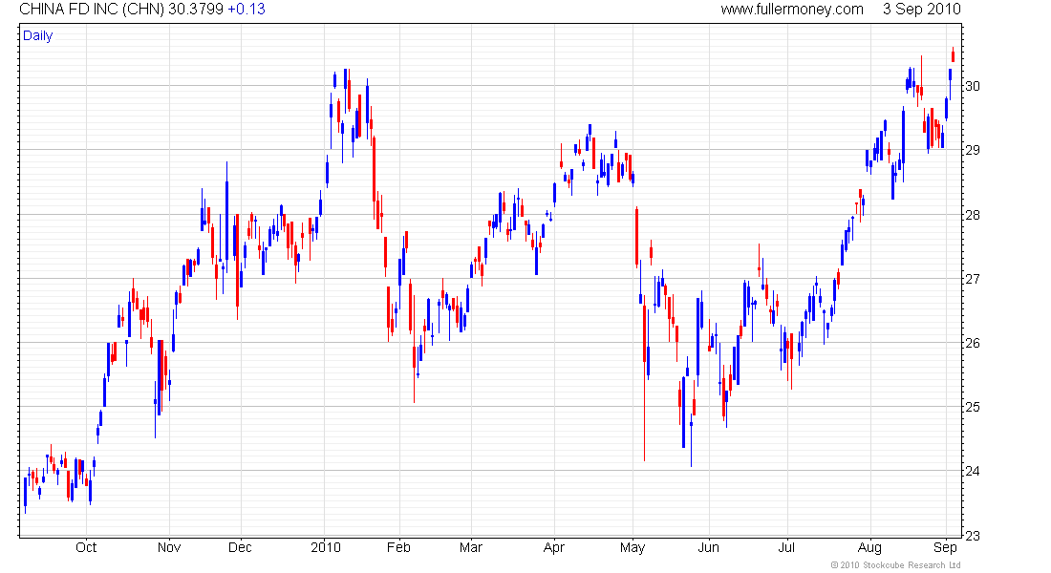
Task: Click the 29 price axis label
Action: click(x=972, y=150)
